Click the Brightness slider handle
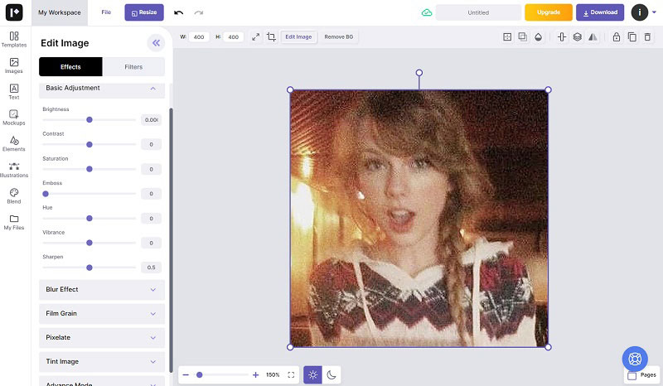The image size is (663, 386). click(90, 119)
